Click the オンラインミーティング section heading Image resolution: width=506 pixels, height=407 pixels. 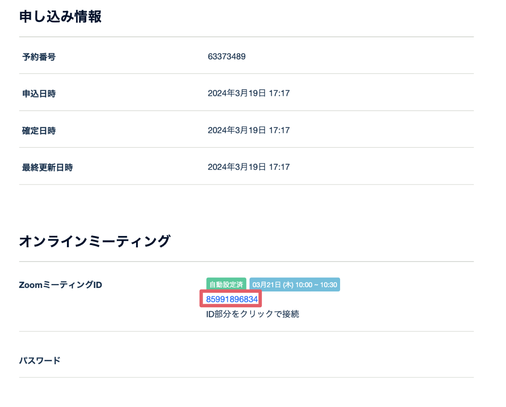coord(95,241)
